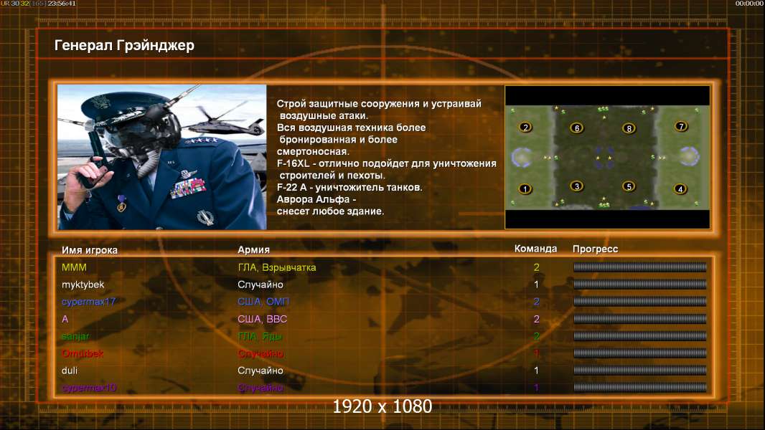This screenshot has height=430, width=765.
Task: Click team number 1 in myktybek's row
Action: (536, 285)
